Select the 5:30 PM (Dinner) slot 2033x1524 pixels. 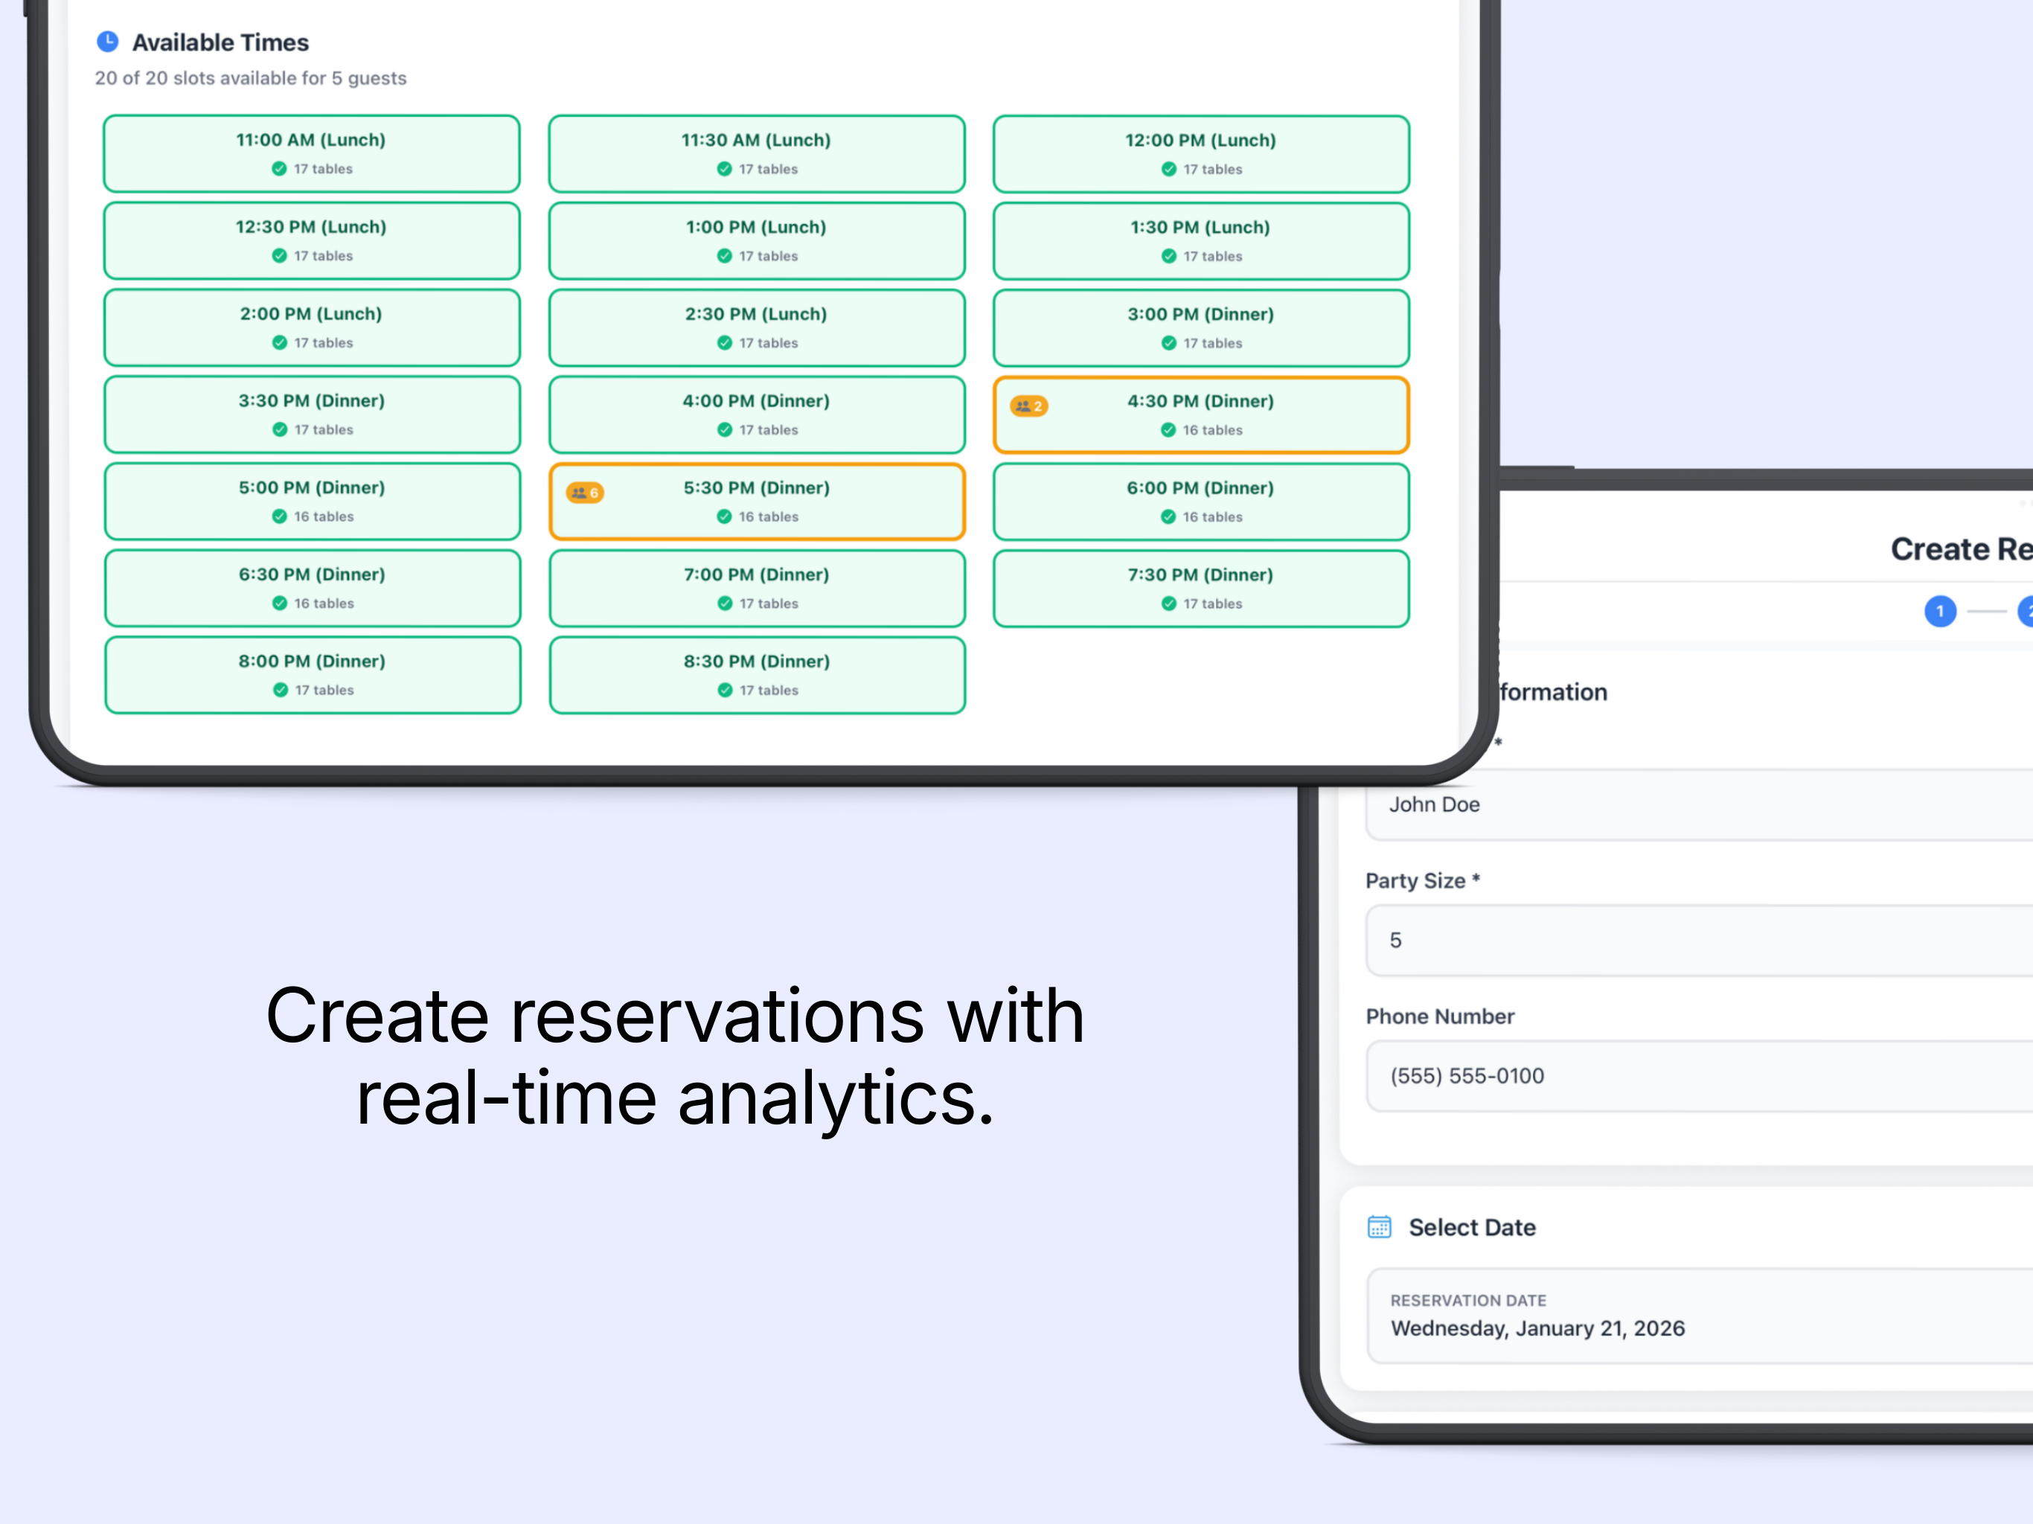(756, 501)
